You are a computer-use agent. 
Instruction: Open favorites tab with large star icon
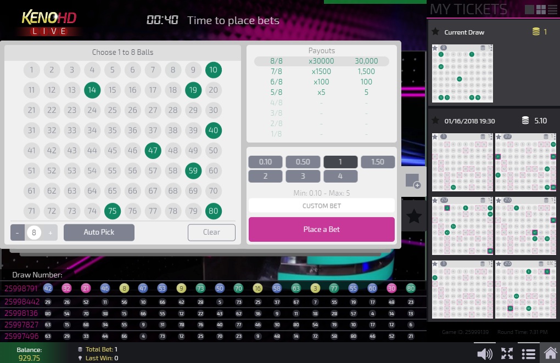(x=413, y=216)
